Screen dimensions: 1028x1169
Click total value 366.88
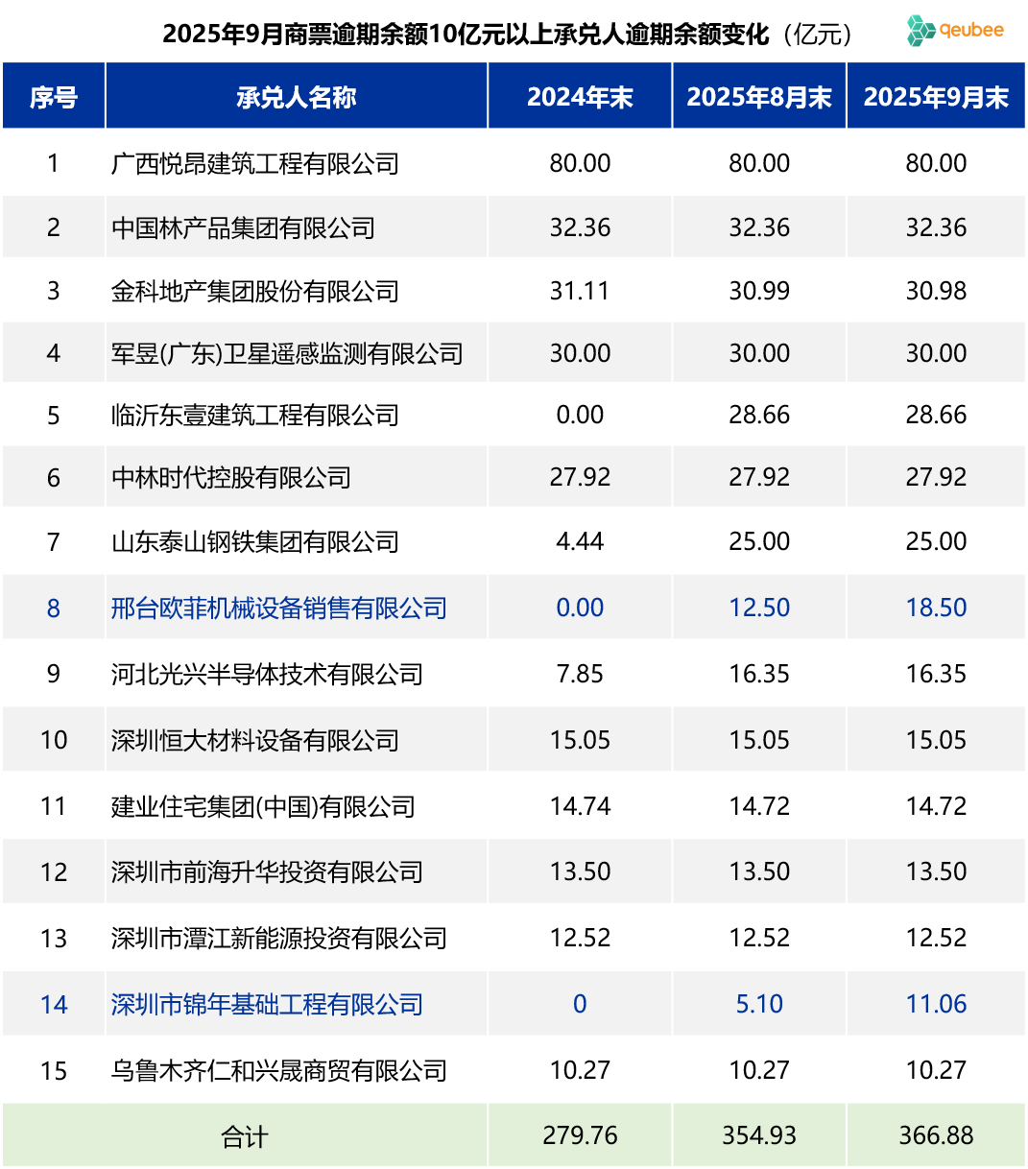click(936, 1136)
